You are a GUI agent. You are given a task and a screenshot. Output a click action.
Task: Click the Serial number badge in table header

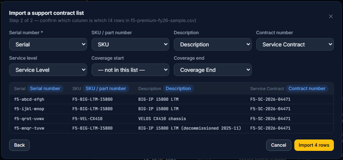point(45,89)
